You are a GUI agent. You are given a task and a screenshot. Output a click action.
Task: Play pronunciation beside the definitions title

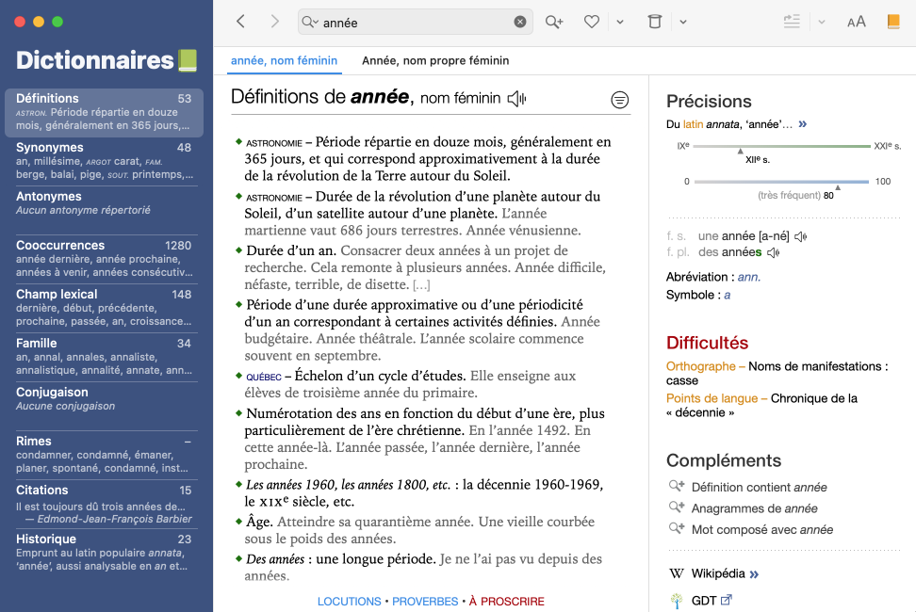(516, 98)
